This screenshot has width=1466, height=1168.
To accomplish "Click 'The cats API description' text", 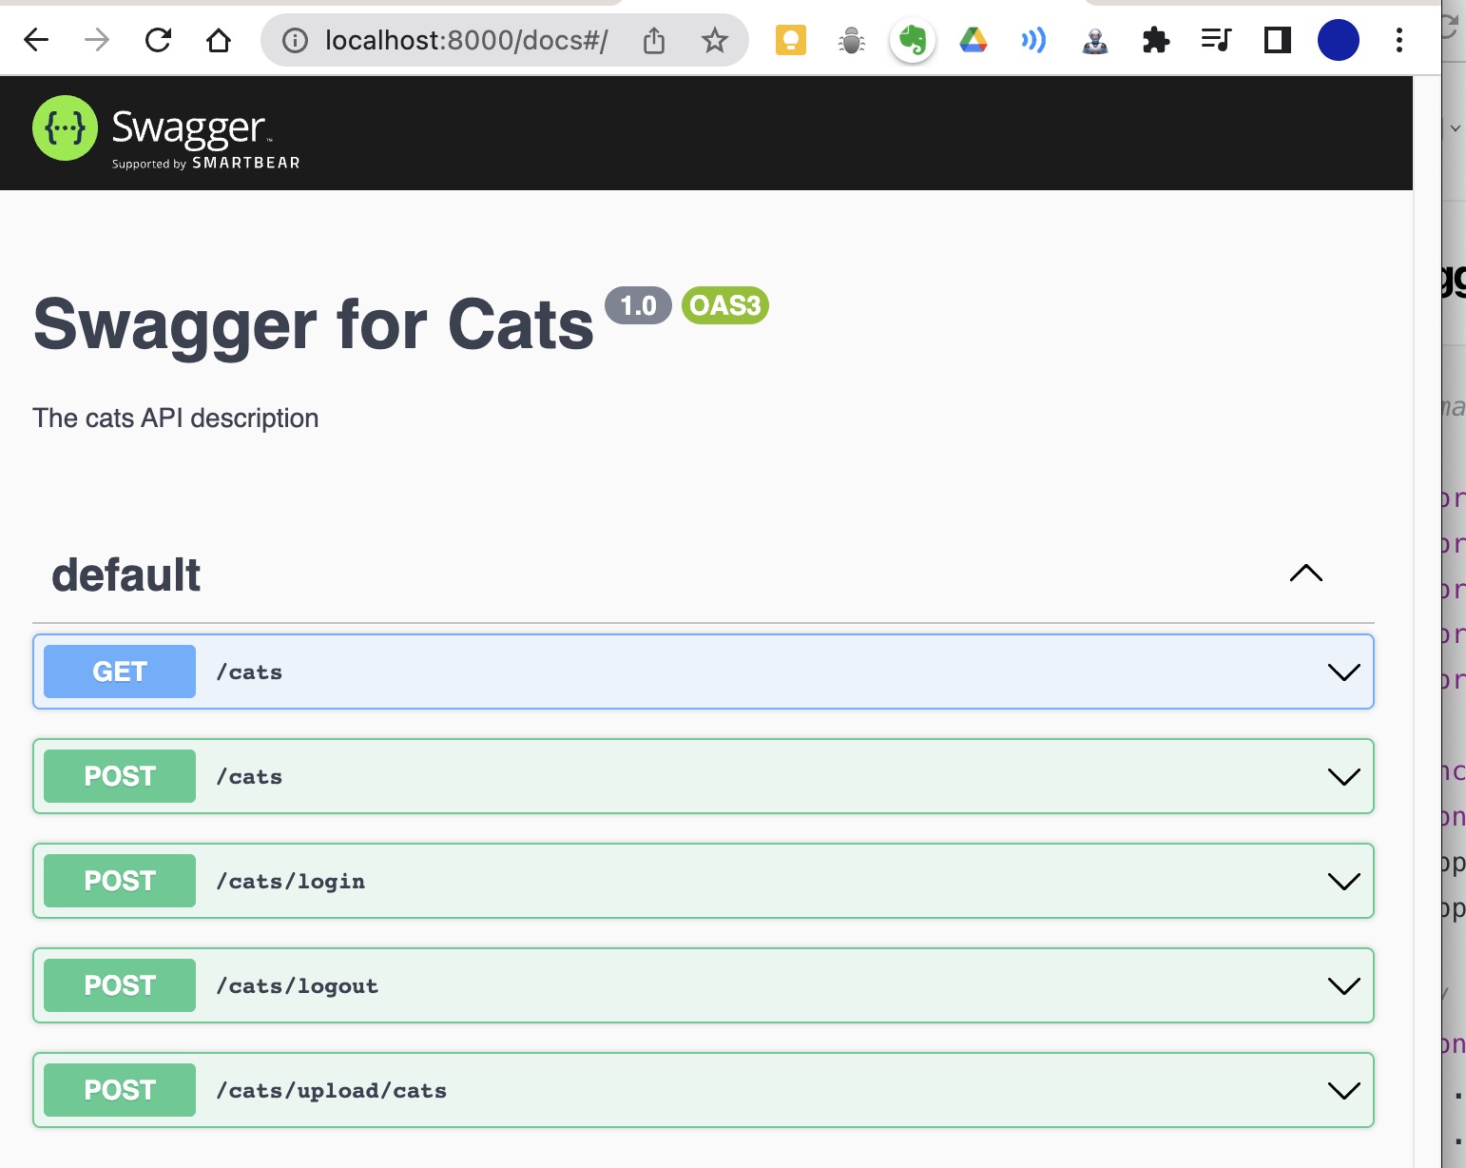I will 176,419.
